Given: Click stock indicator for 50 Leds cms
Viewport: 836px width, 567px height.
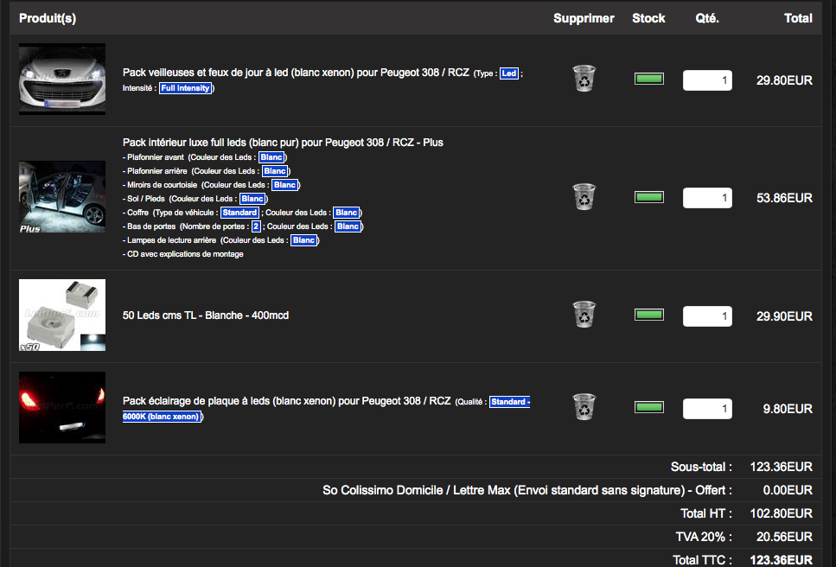Looking at the screenshot, I should click(648, 315).
